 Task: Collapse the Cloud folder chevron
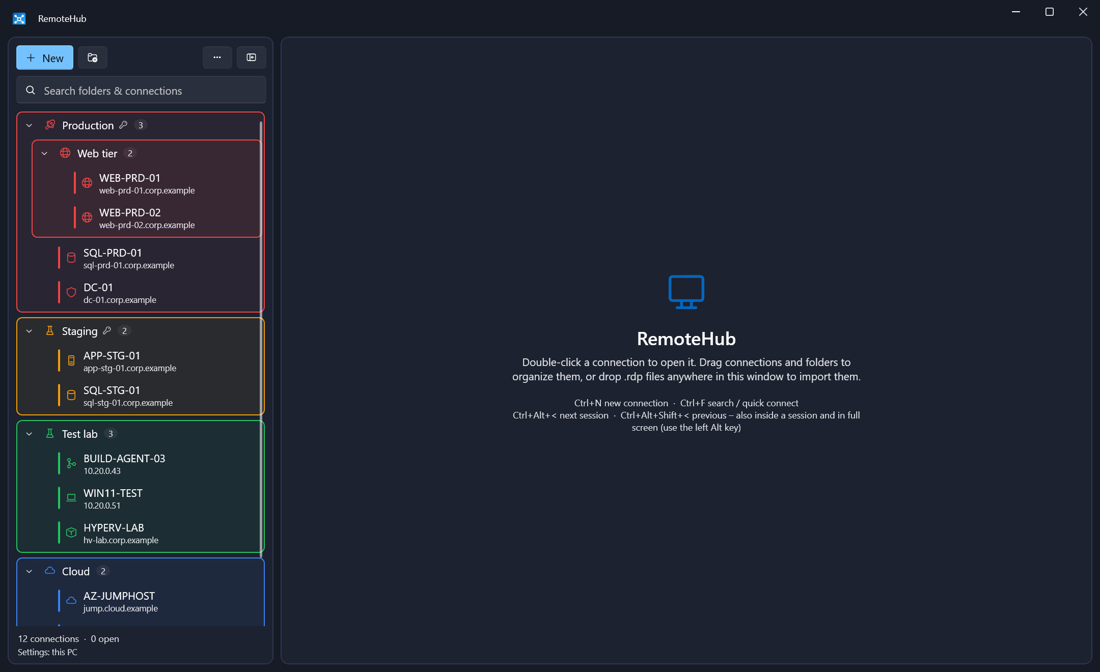[x=29, y=571]
